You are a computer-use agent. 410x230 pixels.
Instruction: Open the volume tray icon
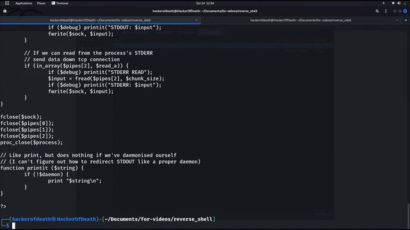point(399,3)
